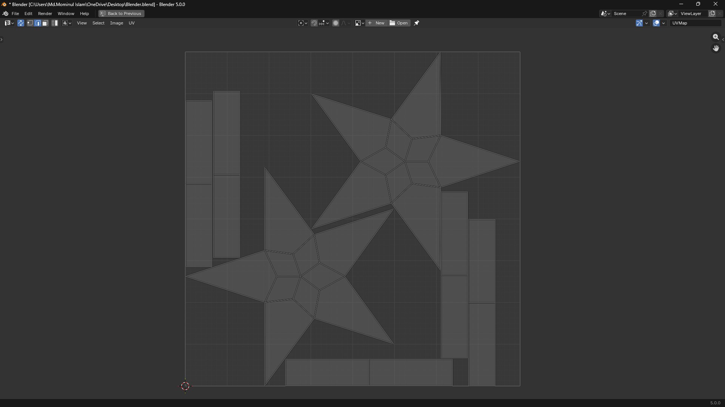Toggle overlays visibility icon
The image size is (725, 407).
pos(656,23)
